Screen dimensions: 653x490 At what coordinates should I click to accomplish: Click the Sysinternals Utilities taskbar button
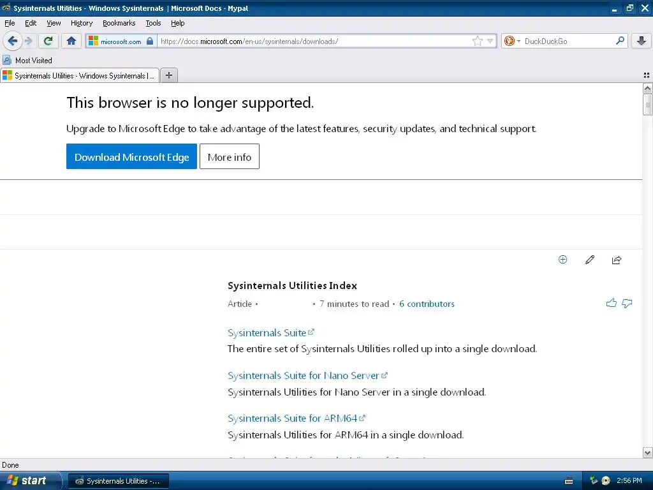pos(118,481)
